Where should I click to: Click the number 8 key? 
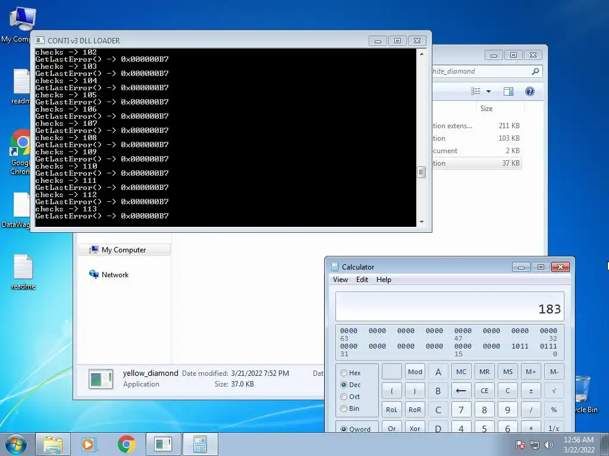(484, 410)
